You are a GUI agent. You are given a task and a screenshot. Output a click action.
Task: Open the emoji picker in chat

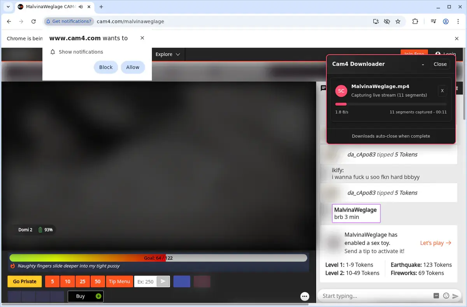pyautogui.click(x=446, y=296)
